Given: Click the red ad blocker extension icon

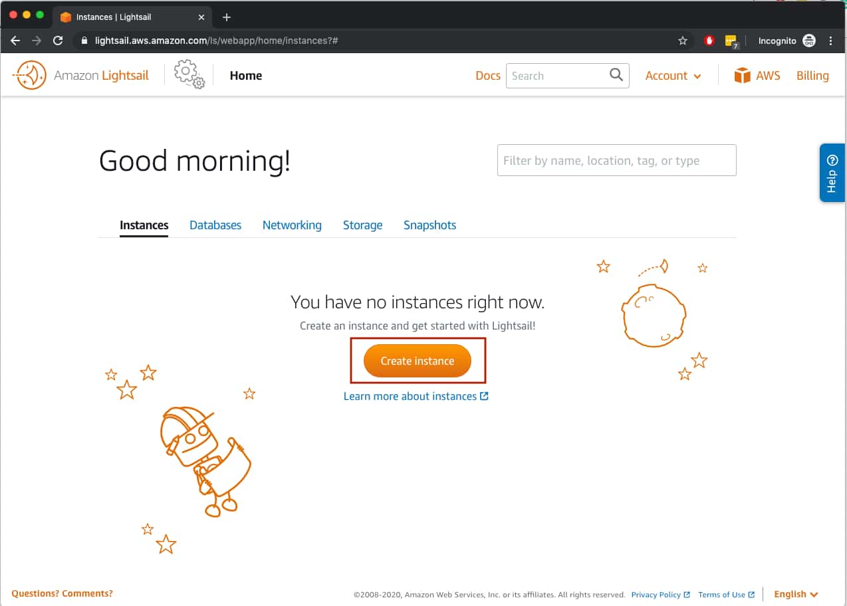Looking at the screenshot, I should tap(709, 41).
